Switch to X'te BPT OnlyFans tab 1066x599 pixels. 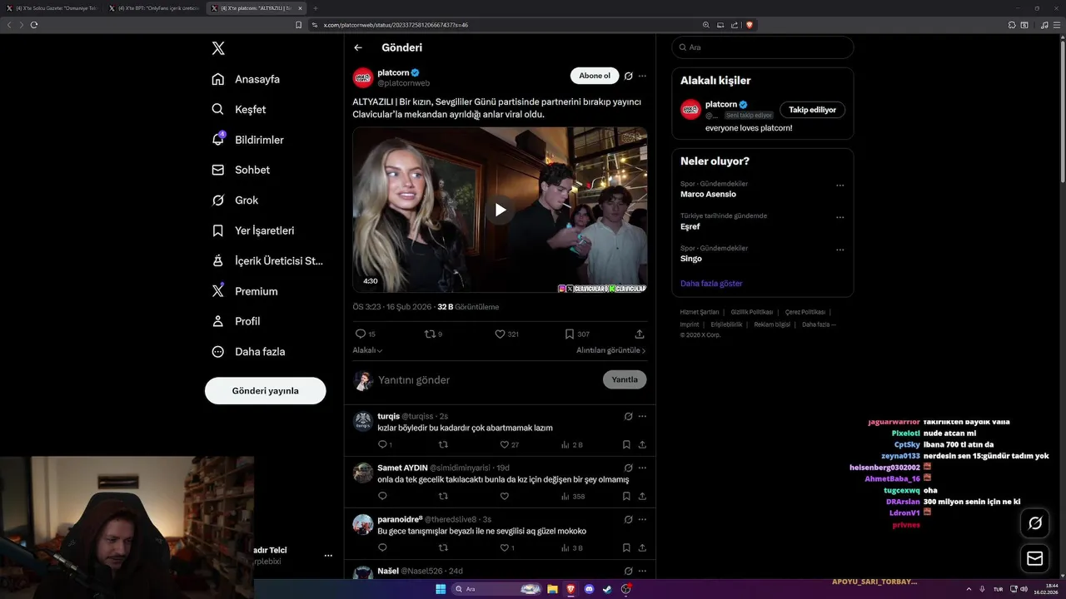154,8
